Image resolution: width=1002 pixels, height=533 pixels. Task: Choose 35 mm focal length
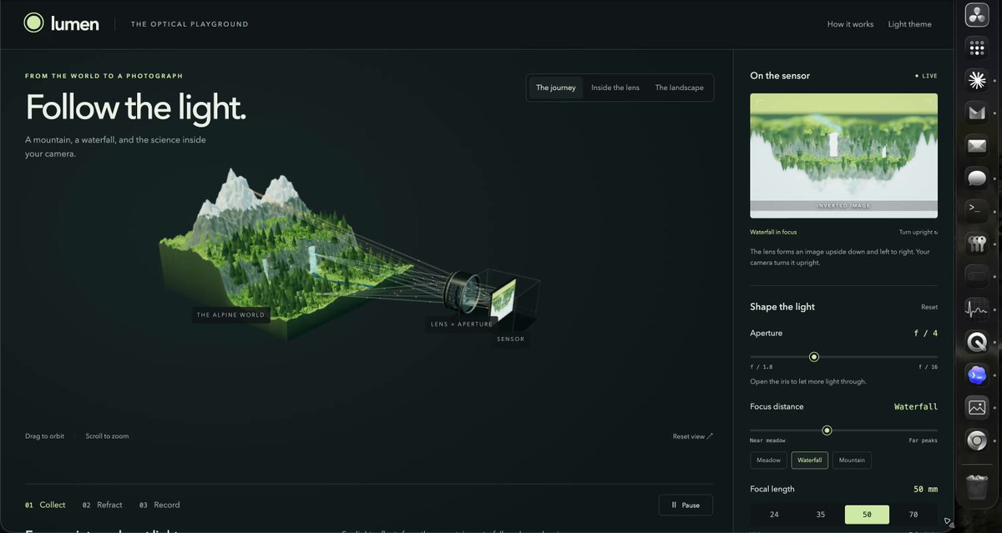(x=820, y=515)
